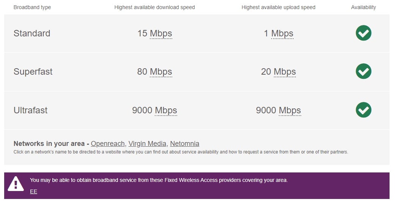The width and height of the screenshot is (396, 202).
Task: Follow the EE wireless provider link
Action: click(34, 191)
